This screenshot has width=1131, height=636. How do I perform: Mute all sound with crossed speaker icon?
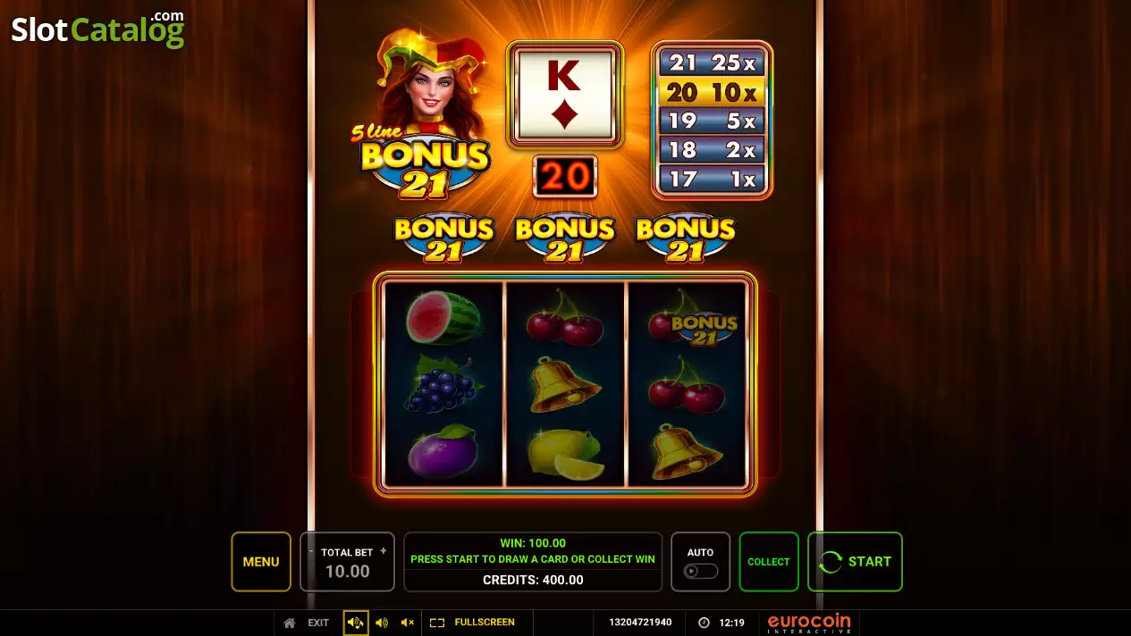coord(408,623)
